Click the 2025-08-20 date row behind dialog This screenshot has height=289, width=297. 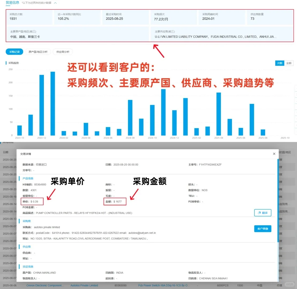9,189
